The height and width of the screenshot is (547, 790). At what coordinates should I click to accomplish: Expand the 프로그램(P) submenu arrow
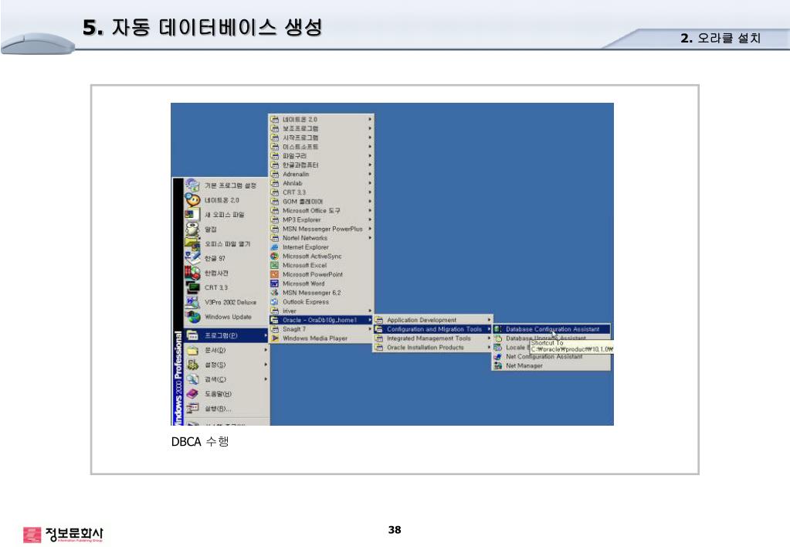coord(266,335)
